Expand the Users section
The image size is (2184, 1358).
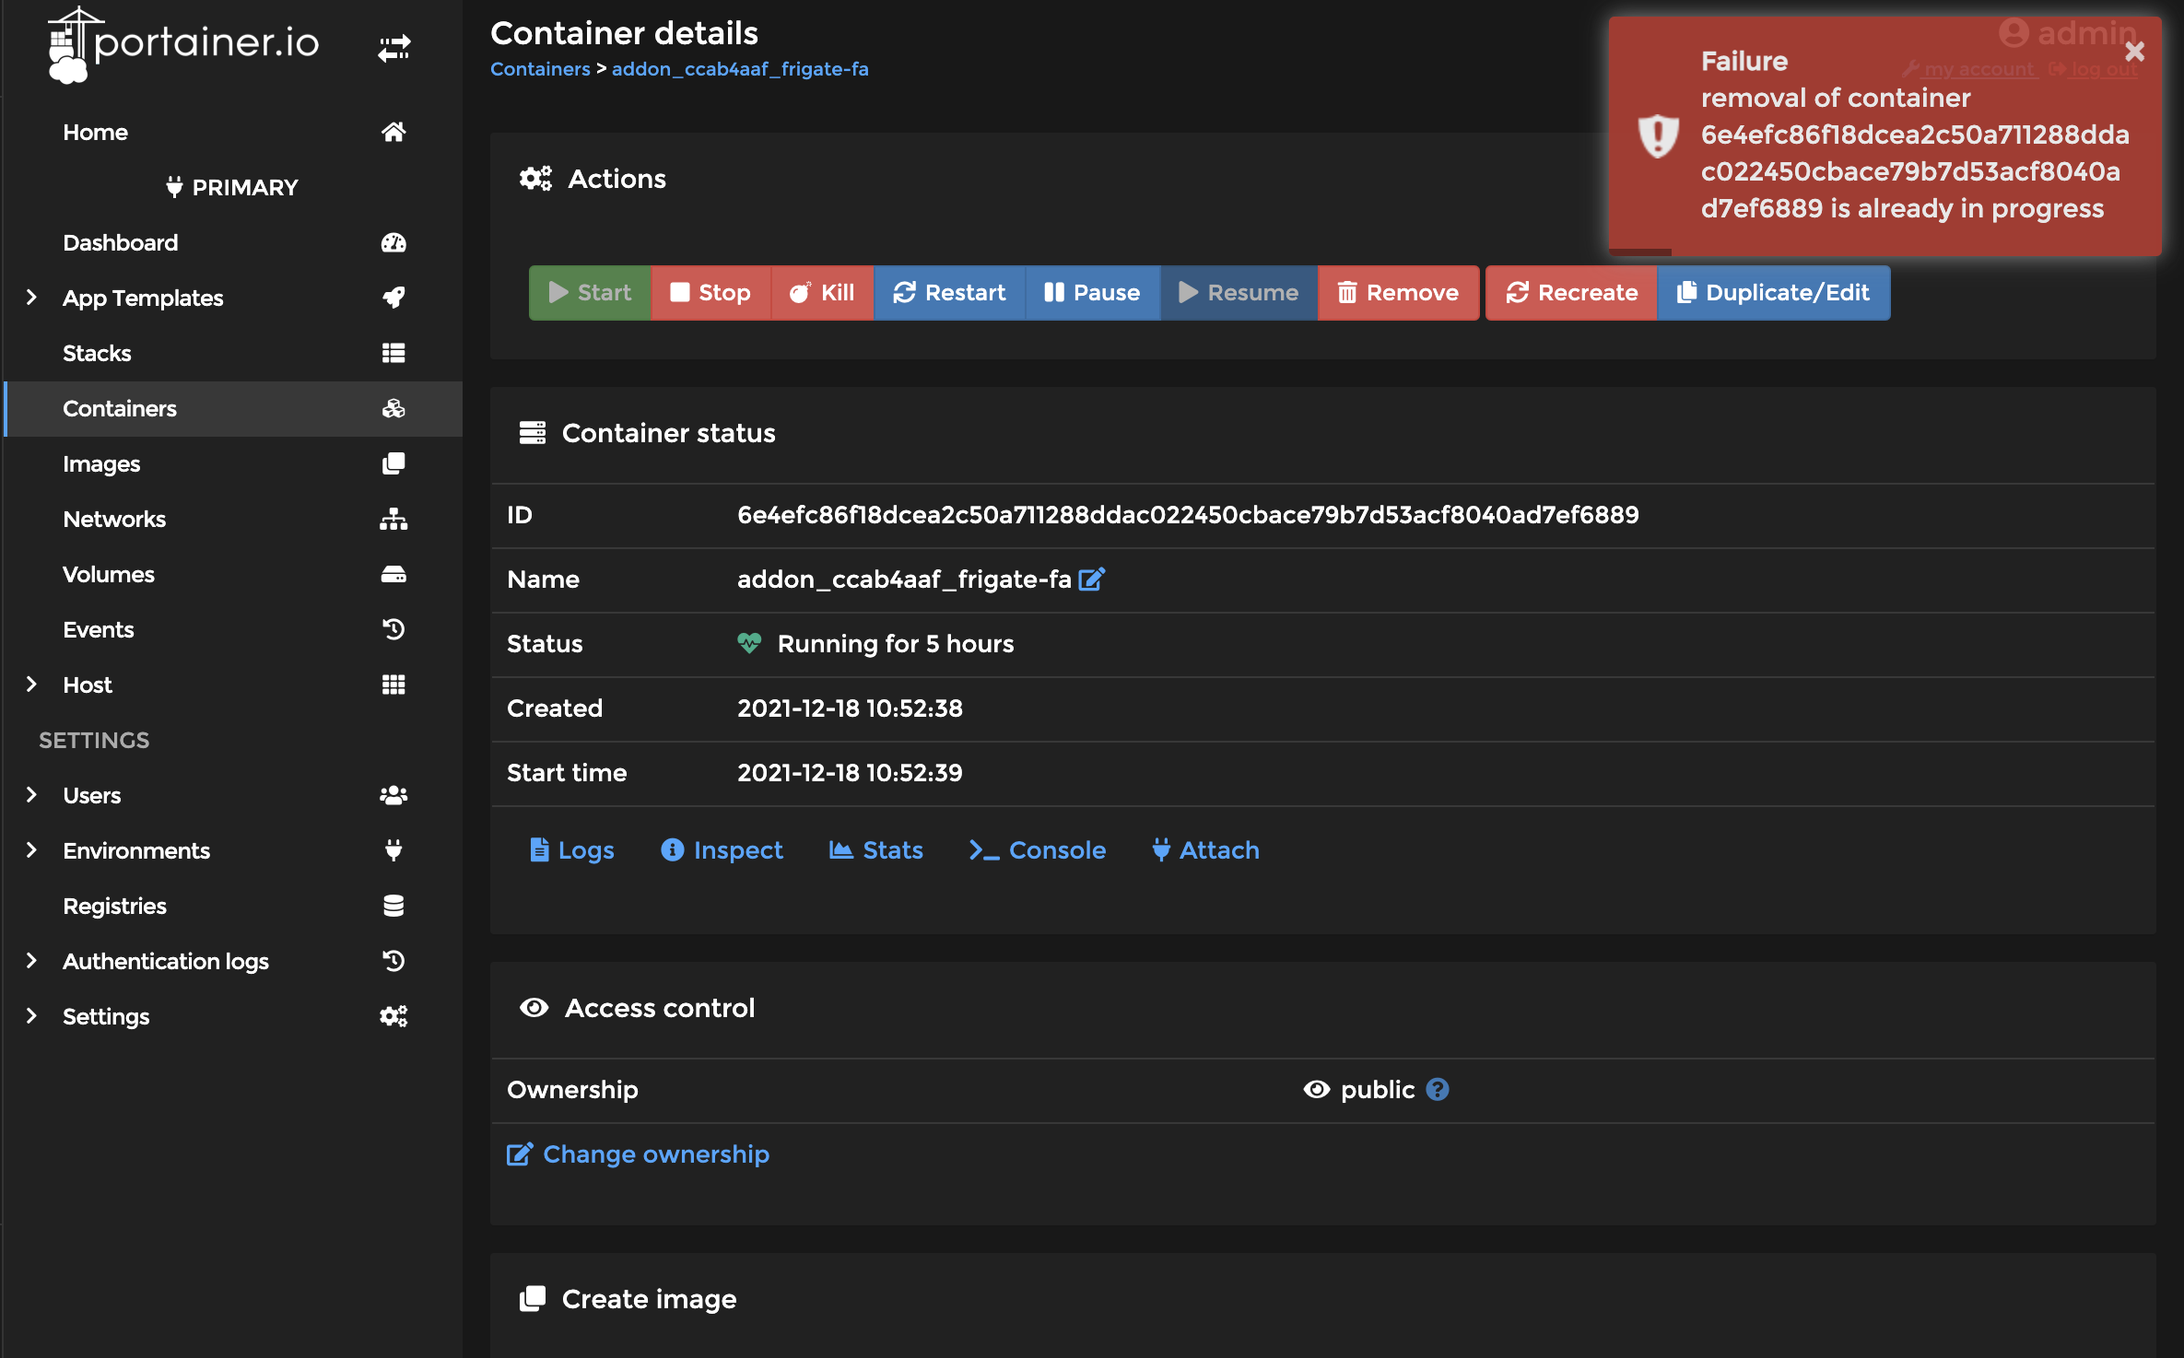click(x=30, y=795)
